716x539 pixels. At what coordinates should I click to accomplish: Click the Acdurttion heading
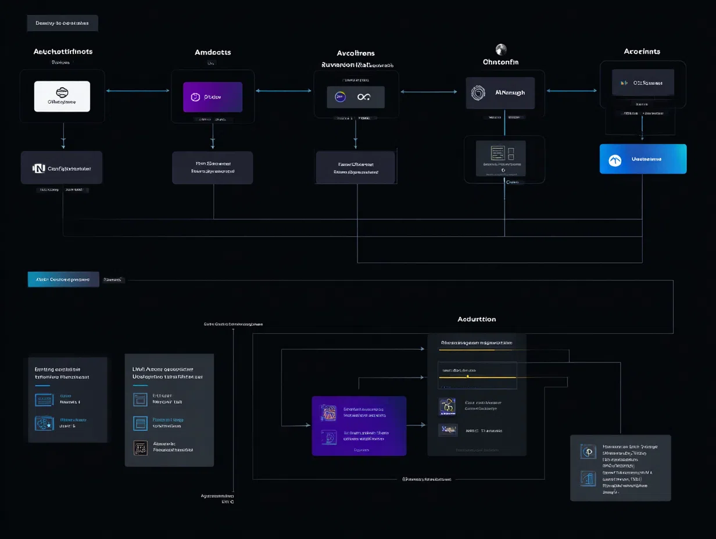(x=477, y=319)
